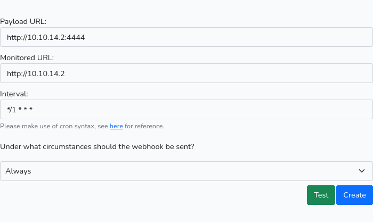This screenshot has width=373, height=222.
Task: Focus the Payload URL input field
Action: click(186, 37)
